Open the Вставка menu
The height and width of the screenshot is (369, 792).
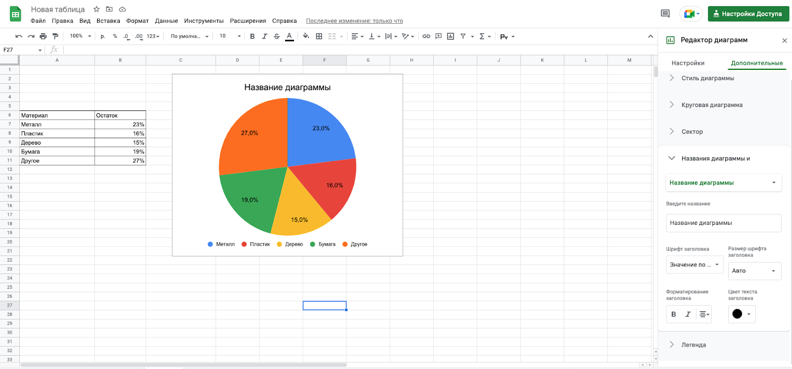click(x=108, y=21)
